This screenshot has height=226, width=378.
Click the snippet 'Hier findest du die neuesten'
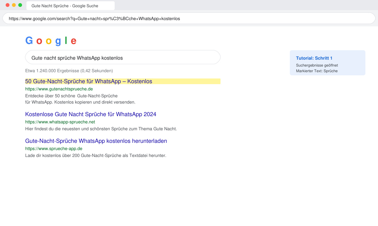coord(101,129)
